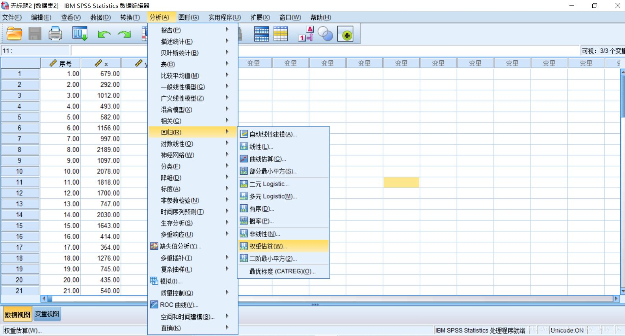Screen dimensions: 625x336
Task: Click the overlapping circles variable sets icon
Action: pyautogui.click(x=326, y=34)
